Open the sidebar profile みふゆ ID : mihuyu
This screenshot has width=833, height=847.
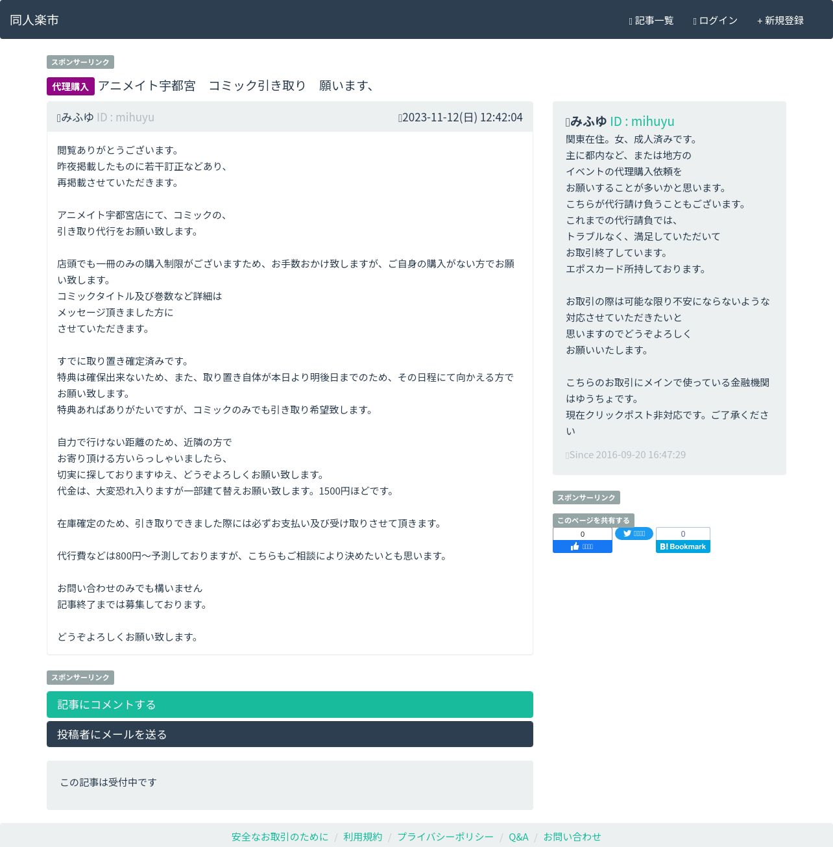[620, 121]
